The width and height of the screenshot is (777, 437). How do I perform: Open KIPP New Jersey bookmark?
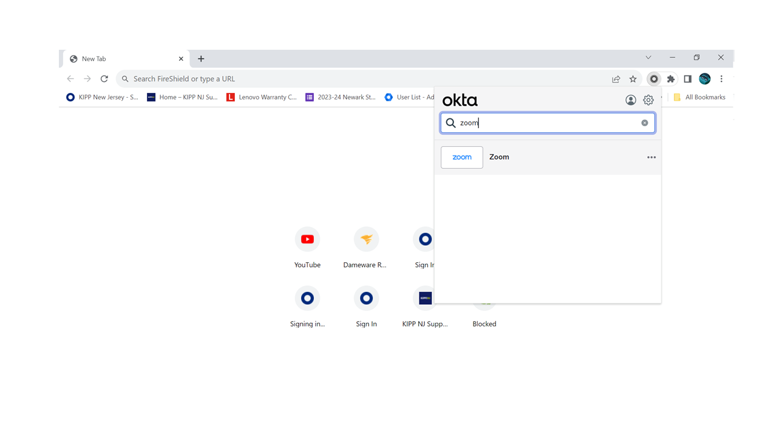pyautogui.click(x=102, y=97)
